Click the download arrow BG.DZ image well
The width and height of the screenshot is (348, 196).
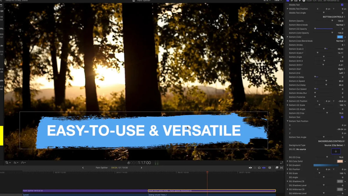click(x=336, y=151)
